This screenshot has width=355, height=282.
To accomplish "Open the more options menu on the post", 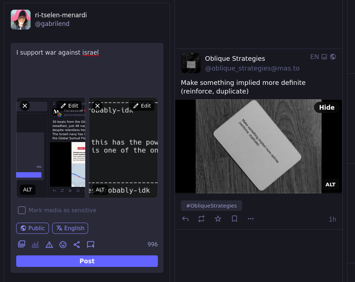I will 251,219.
